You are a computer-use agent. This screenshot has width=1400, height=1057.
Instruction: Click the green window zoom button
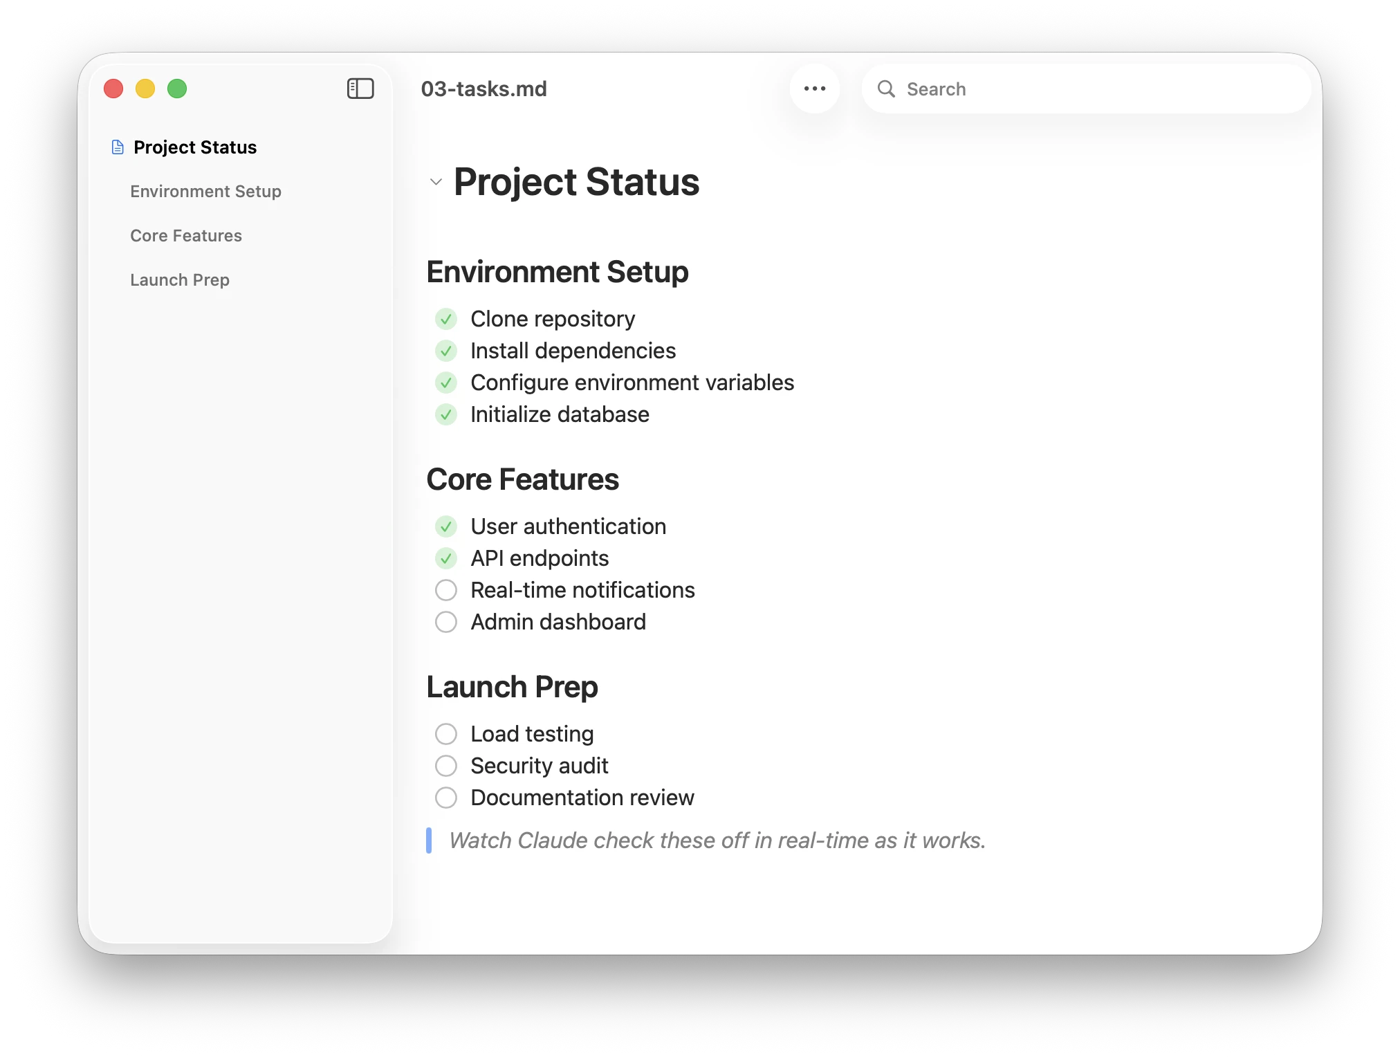[177, 89]
